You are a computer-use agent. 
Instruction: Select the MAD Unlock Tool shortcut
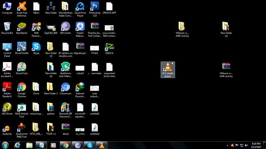point(22,110)
